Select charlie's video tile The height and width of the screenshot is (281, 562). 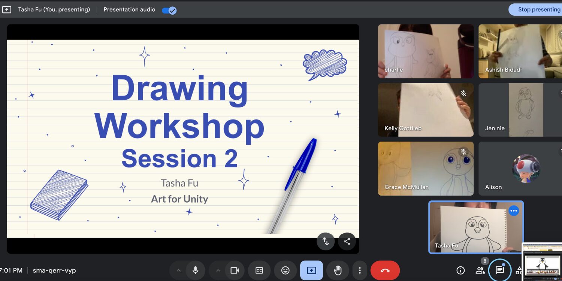click(426, 51)
